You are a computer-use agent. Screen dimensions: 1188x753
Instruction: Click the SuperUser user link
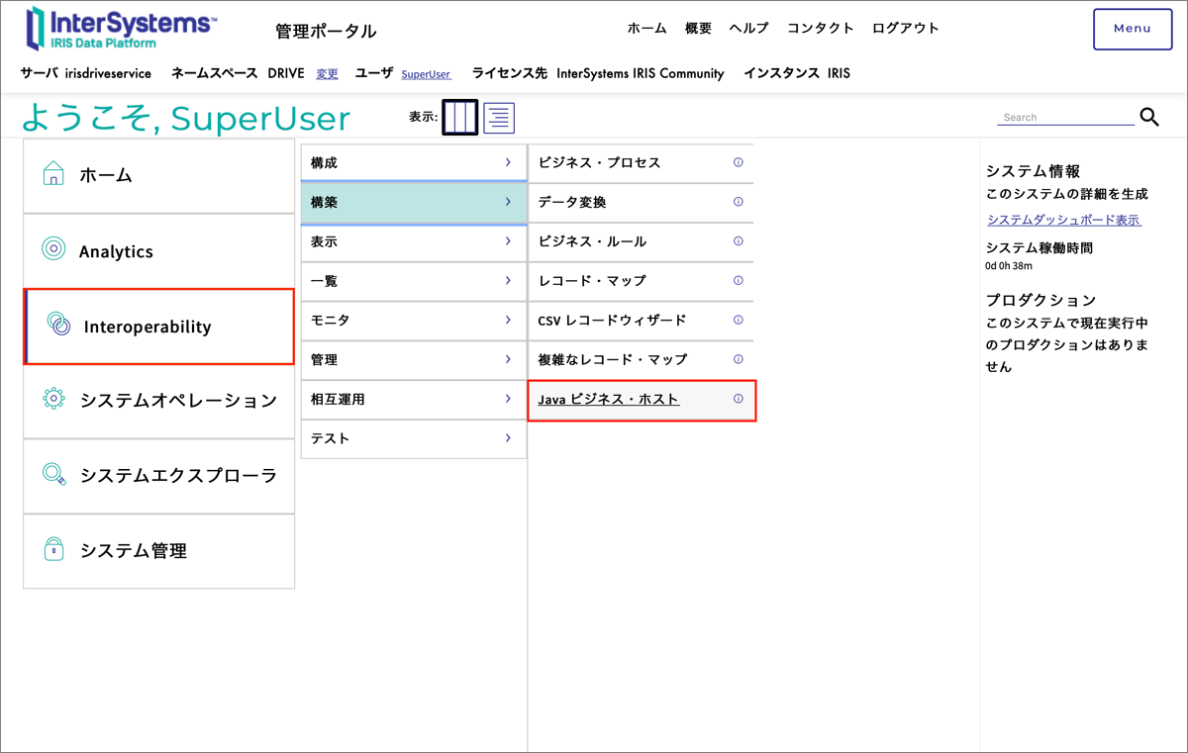point(426,74)
